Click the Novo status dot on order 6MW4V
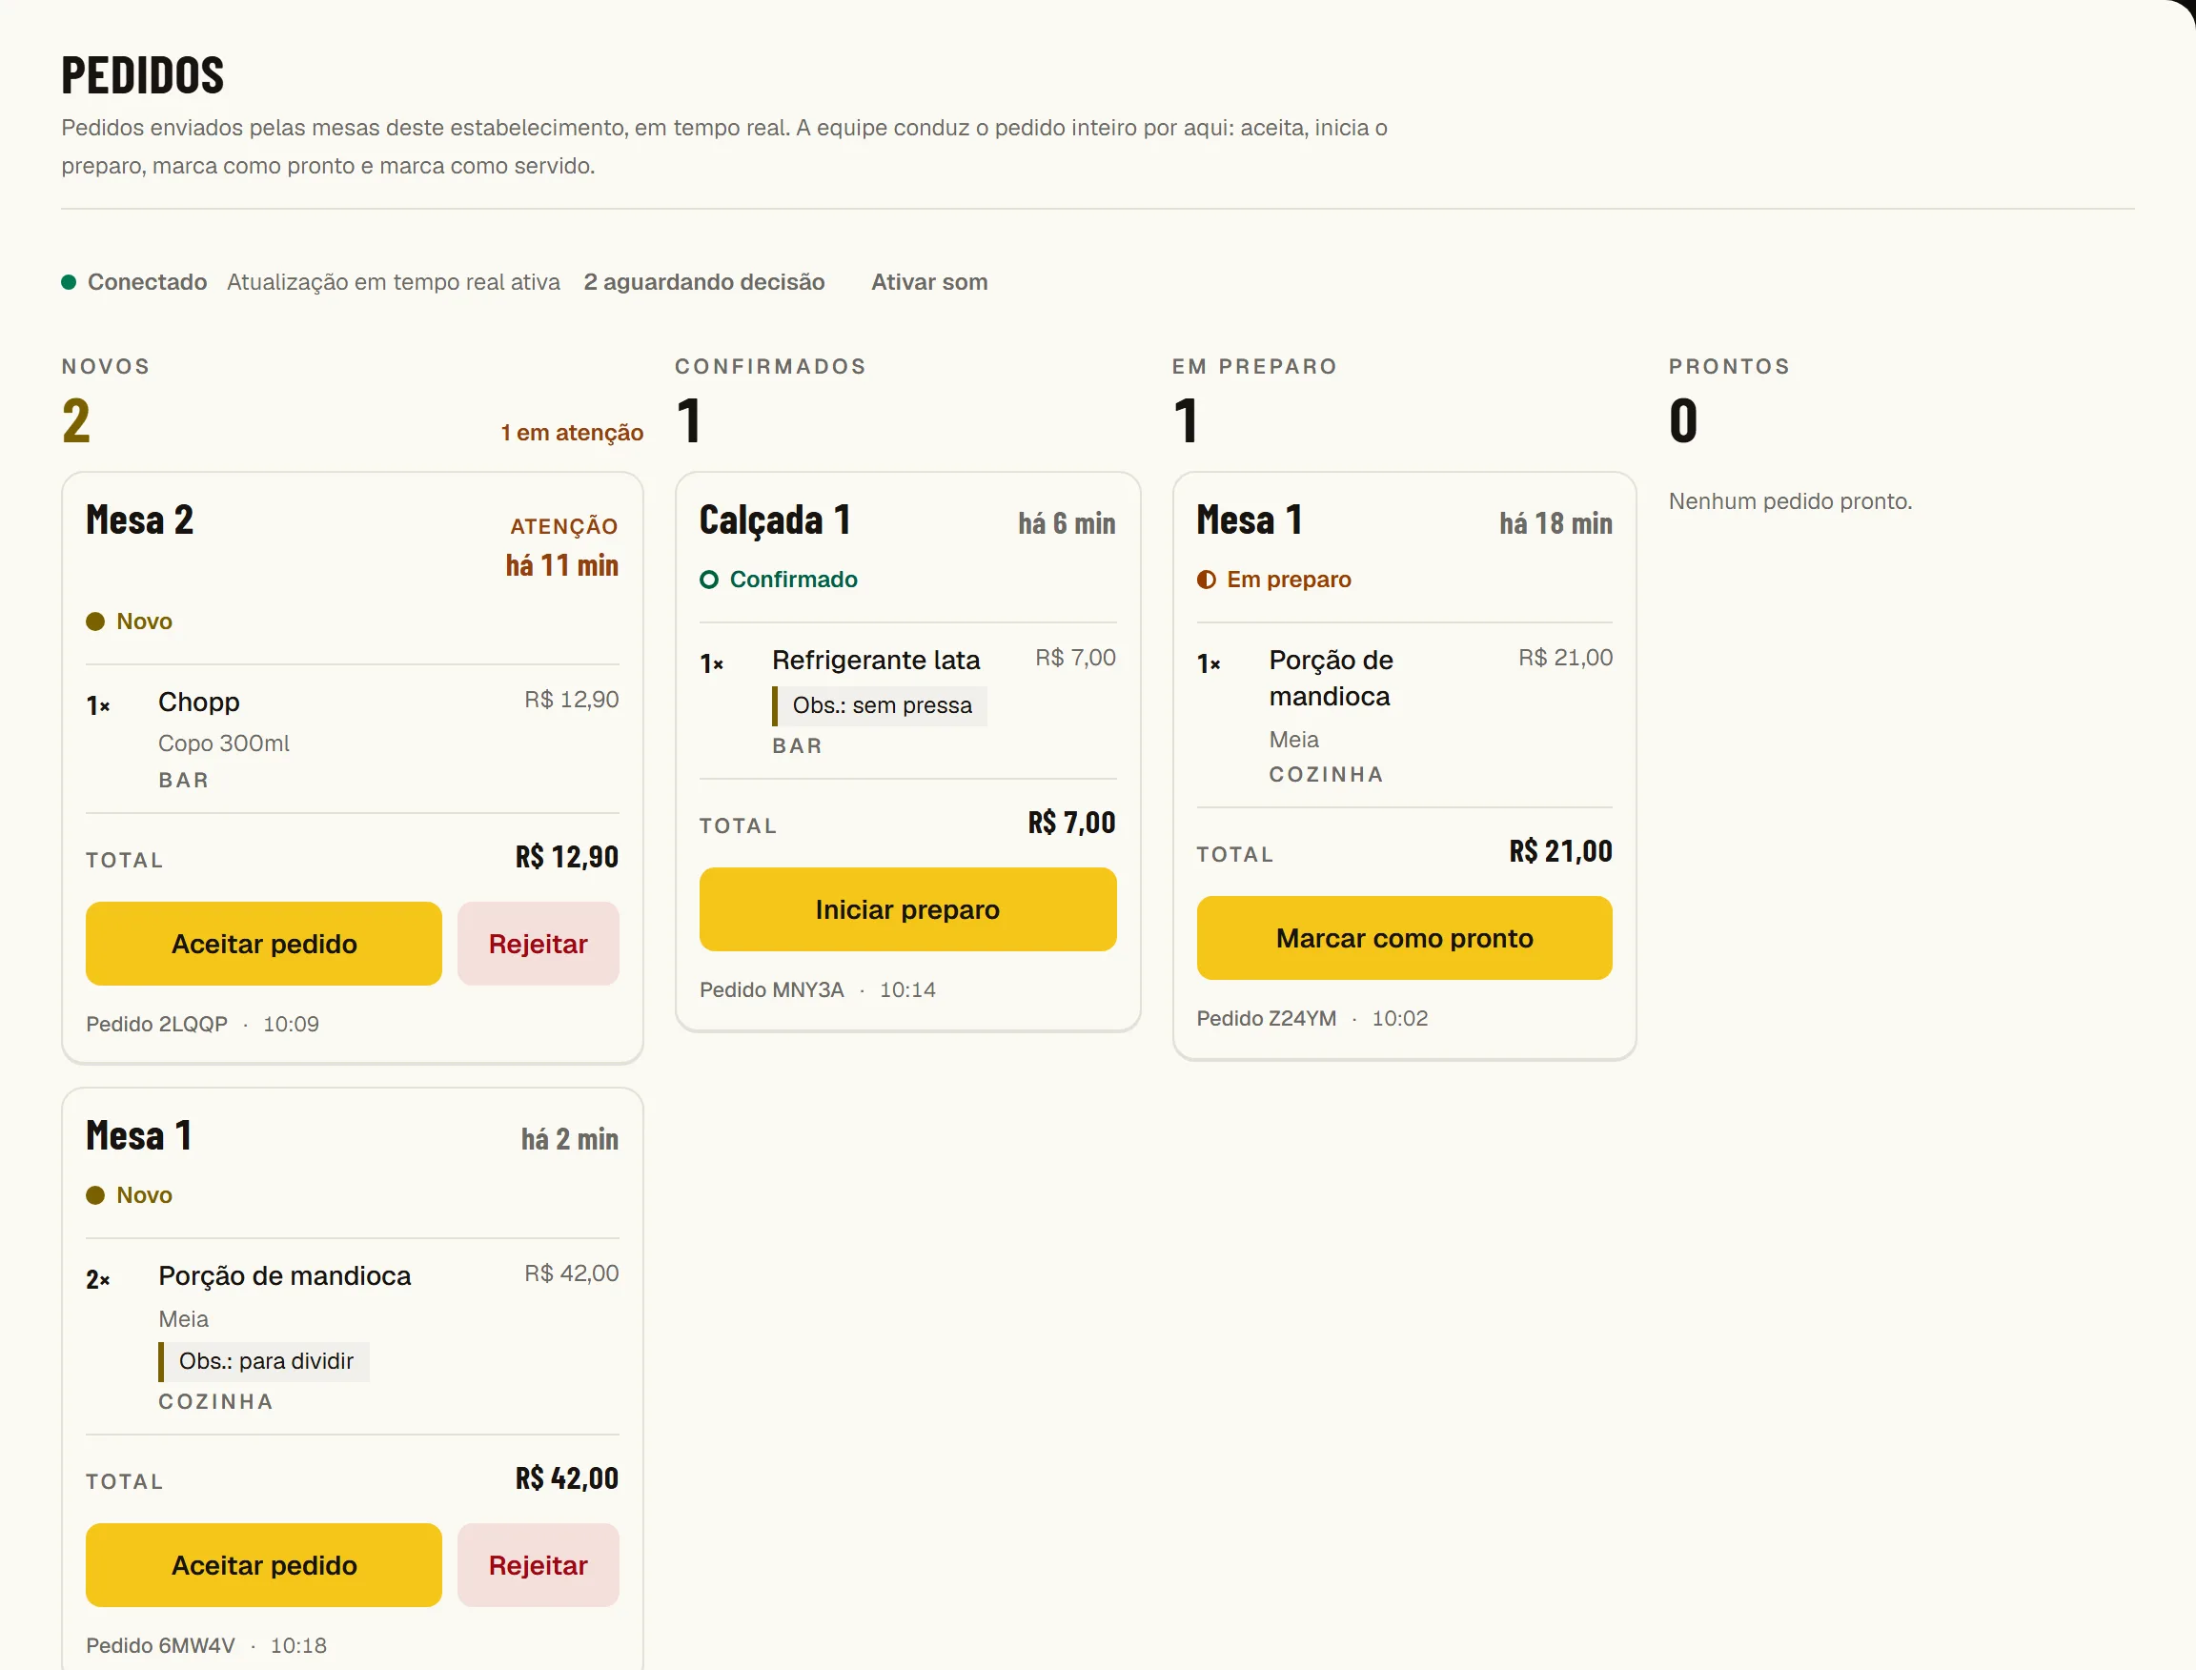Screen dimensions: 2196x1670 (95, 1195)
